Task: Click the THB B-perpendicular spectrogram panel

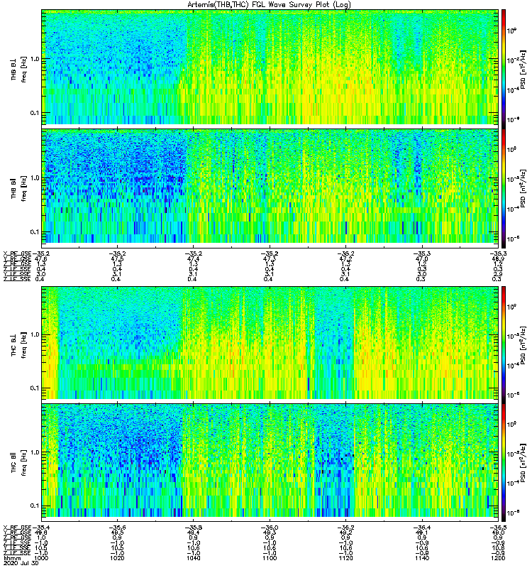Action: pos(270,67)
